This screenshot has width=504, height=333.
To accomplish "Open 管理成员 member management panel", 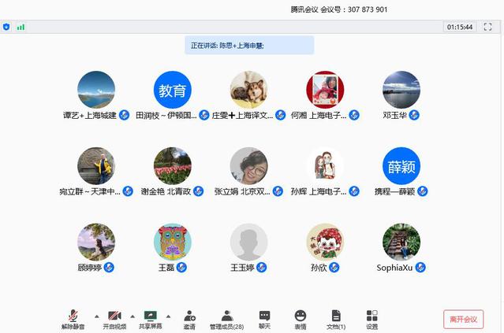I will (x=226, y=318).
